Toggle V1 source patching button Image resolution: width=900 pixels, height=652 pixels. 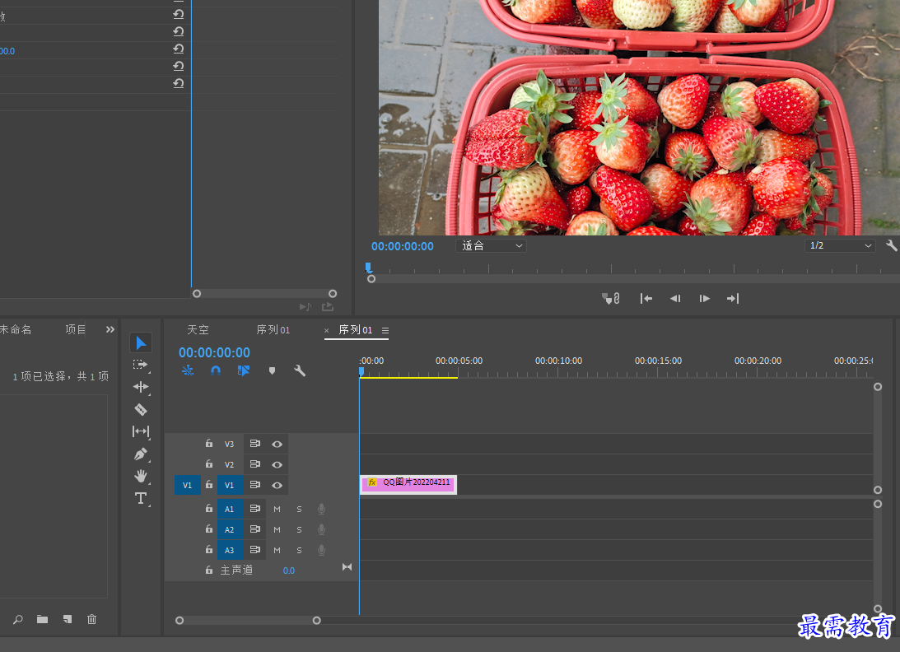(187, 485)
